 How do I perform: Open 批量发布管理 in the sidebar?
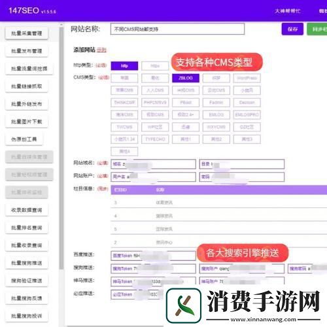(x=27, y=51)
